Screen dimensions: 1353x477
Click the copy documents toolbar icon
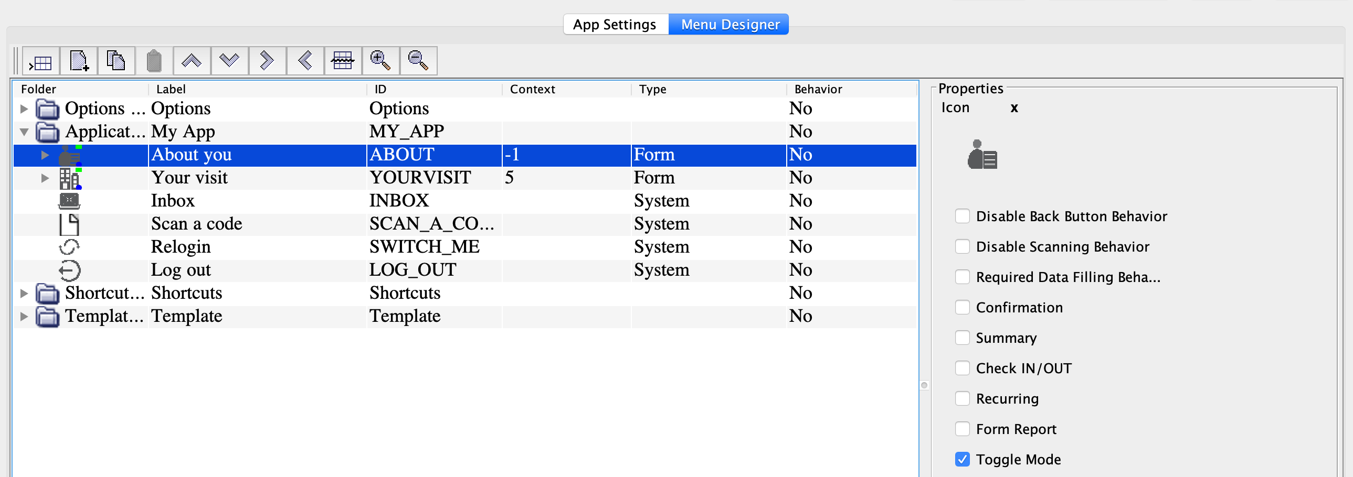click(x=116, y=61)
